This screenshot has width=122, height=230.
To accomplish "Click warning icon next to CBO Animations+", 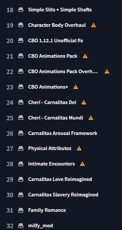I will tap(76, 87).
